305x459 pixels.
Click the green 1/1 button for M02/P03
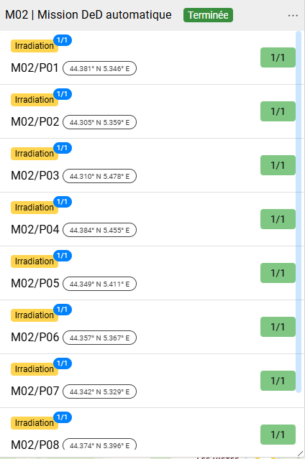coord(278,165)
